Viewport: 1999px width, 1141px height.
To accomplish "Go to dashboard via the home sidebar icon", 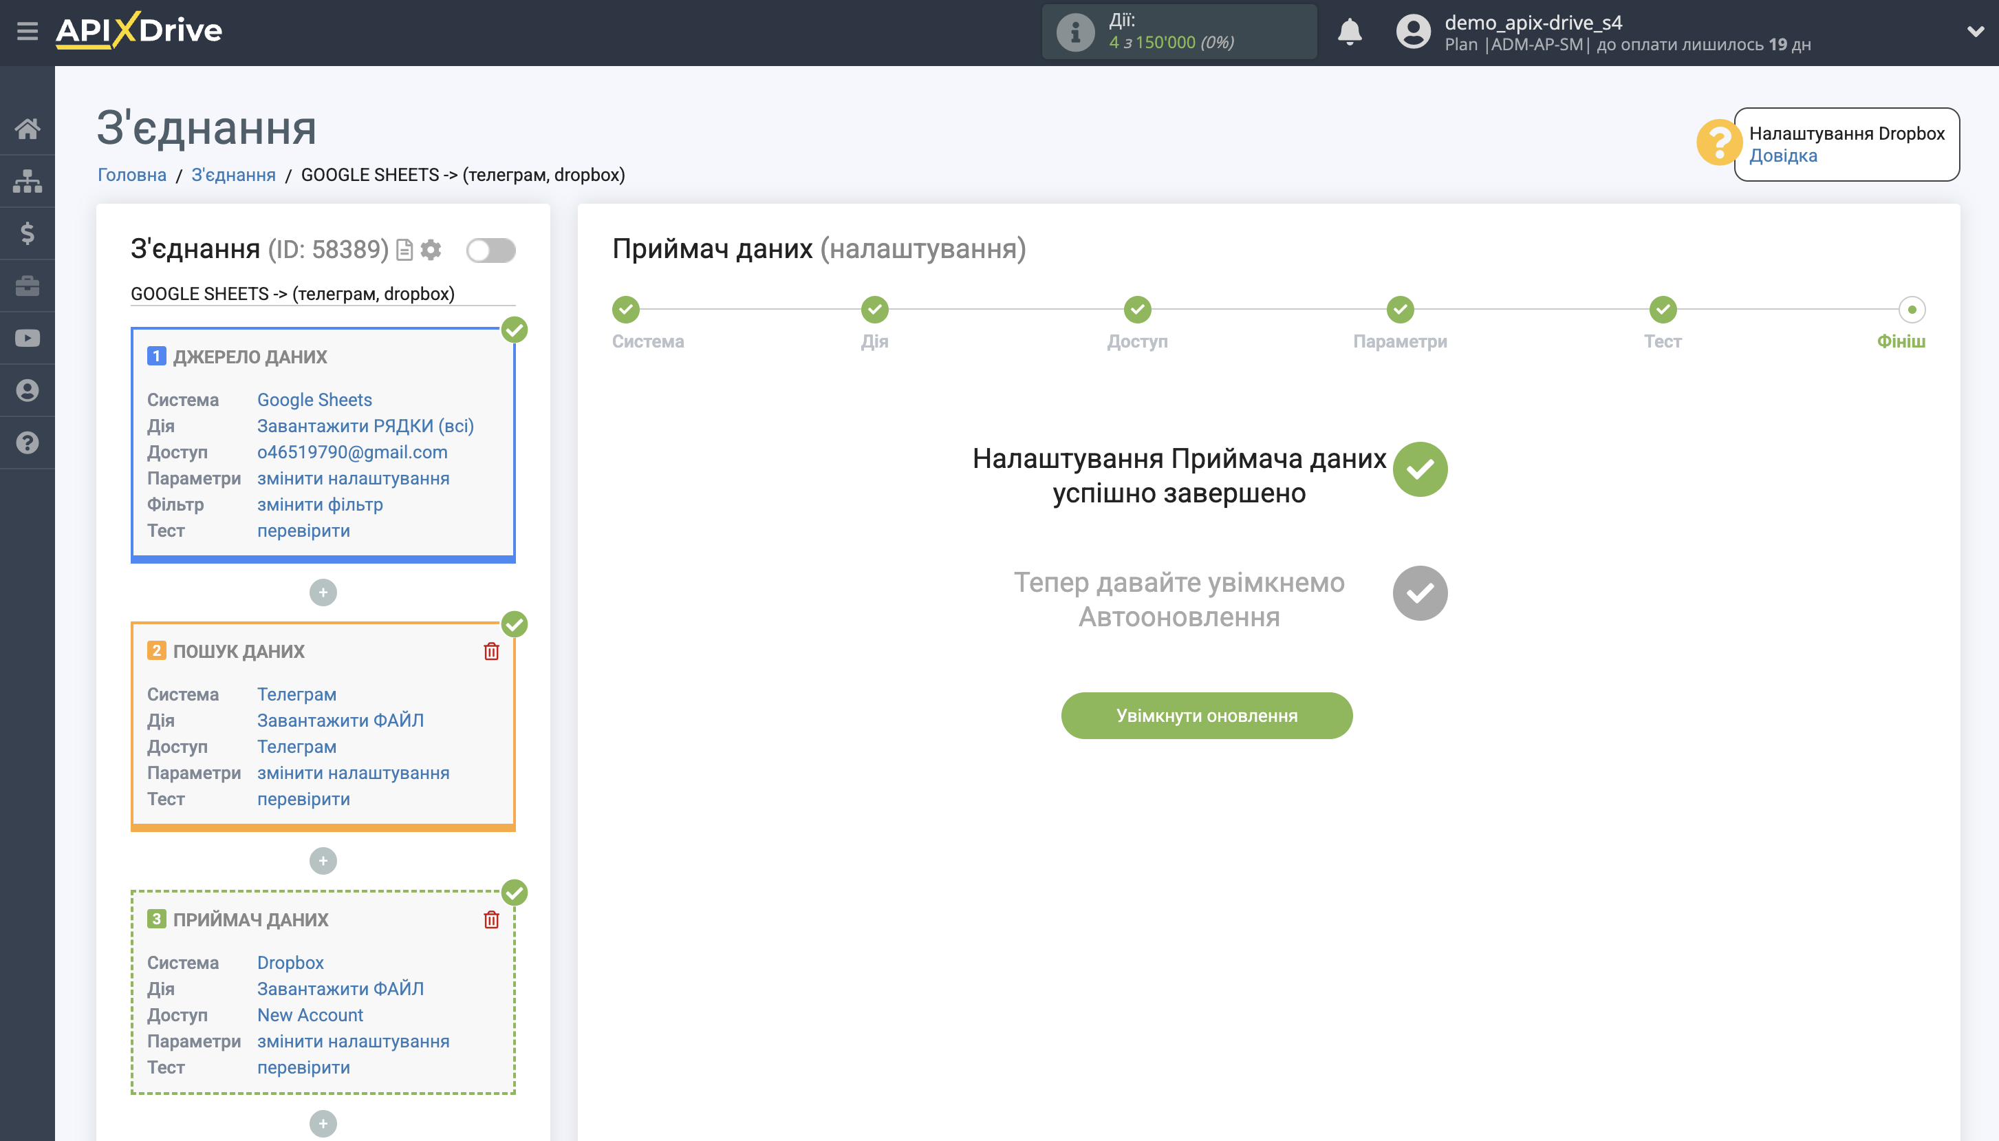I will (x=28, y=129).
